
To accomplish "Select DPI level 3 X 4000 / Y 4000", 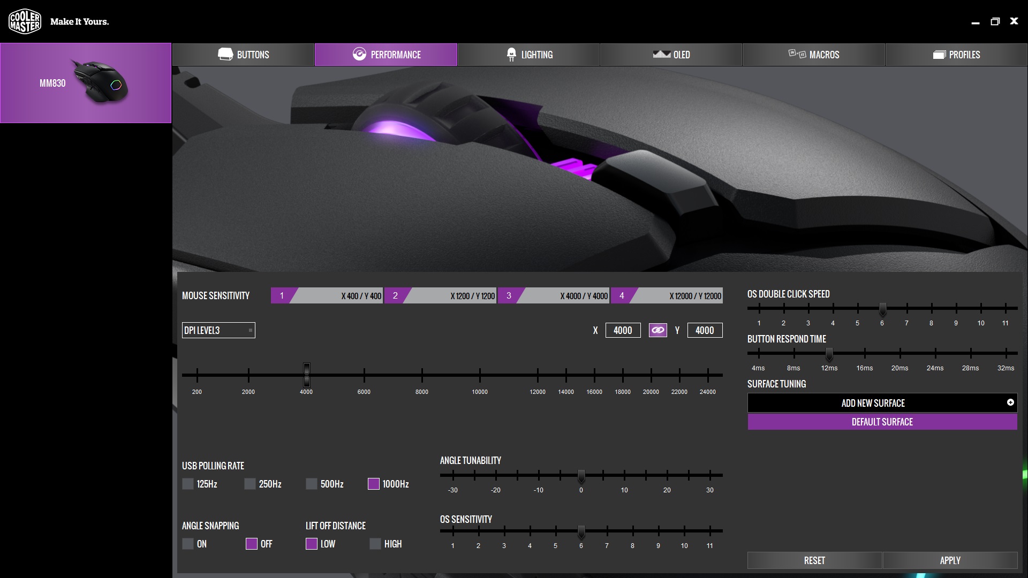I will 554,295.
